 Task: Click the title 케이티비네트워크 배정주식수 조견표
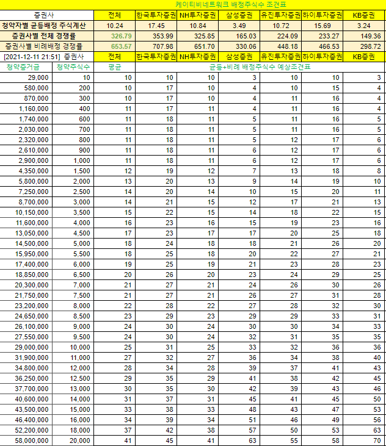(231, 4)
